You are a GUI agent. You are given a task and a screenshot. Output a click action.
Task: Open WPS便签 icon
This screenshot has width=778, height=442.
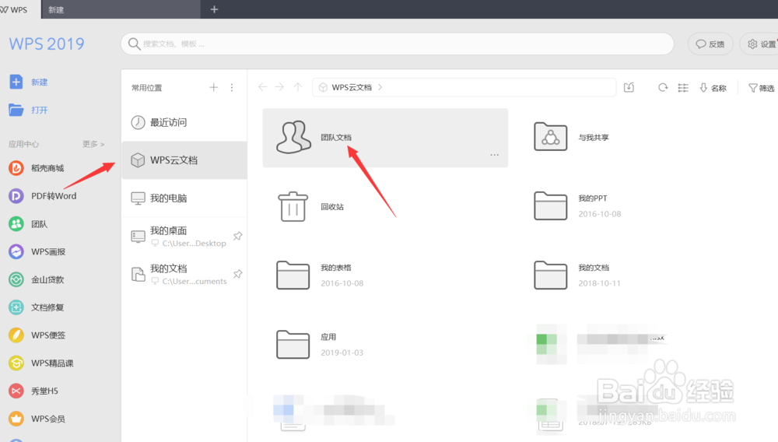click(x=16, y=335)
